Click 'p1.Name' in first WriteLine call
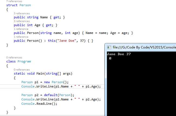Viewport: 176px width, 116px height. coord(62,86)
